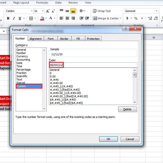Select Middle Align icon
This screenshot has width=163, height=163.
point(67,11)
